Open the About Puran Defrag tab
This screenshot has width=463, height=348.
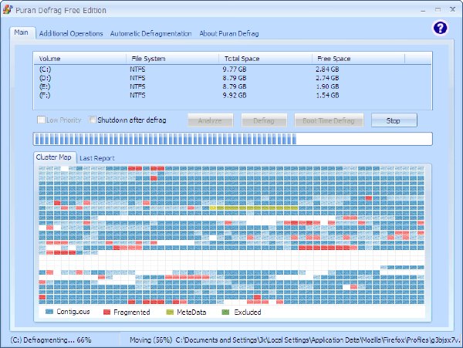(x=229, y=34)
